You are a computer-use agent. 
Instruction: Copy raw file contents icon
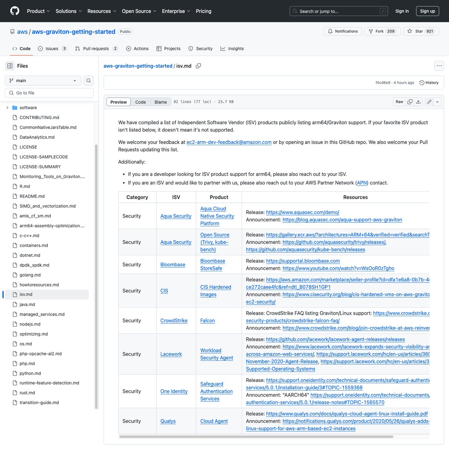410,102
